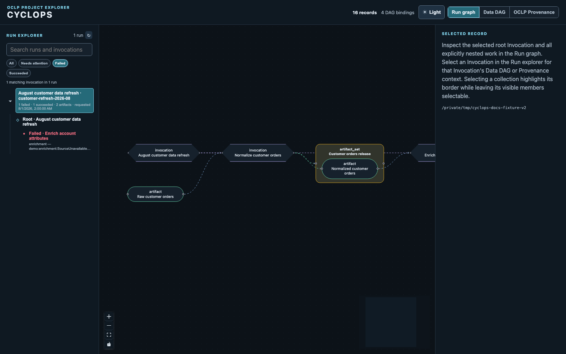The height and width of the screenshot is (354, 566).
Task: Zoom in on the graph canvas
Action: click(109, 316)
